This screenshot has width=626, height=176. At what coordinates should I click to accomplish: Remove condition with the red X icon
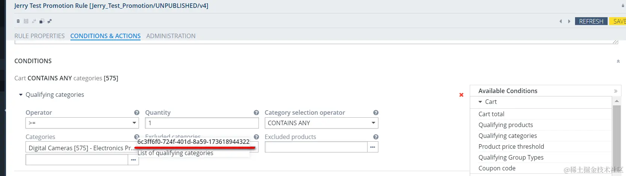[x=461, y=95]
